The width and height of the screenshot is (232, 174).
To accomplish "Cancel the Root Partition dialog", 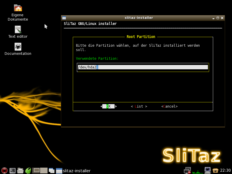I will [169, 106].
